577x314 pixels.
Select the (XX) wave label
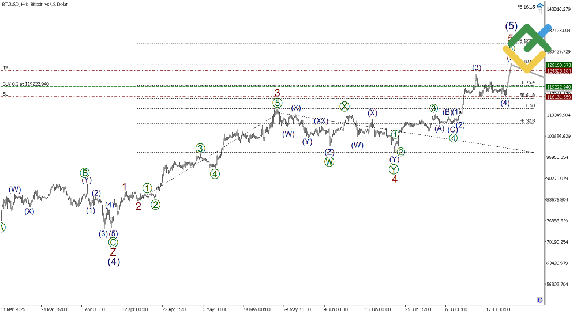(x=321, y=121)
